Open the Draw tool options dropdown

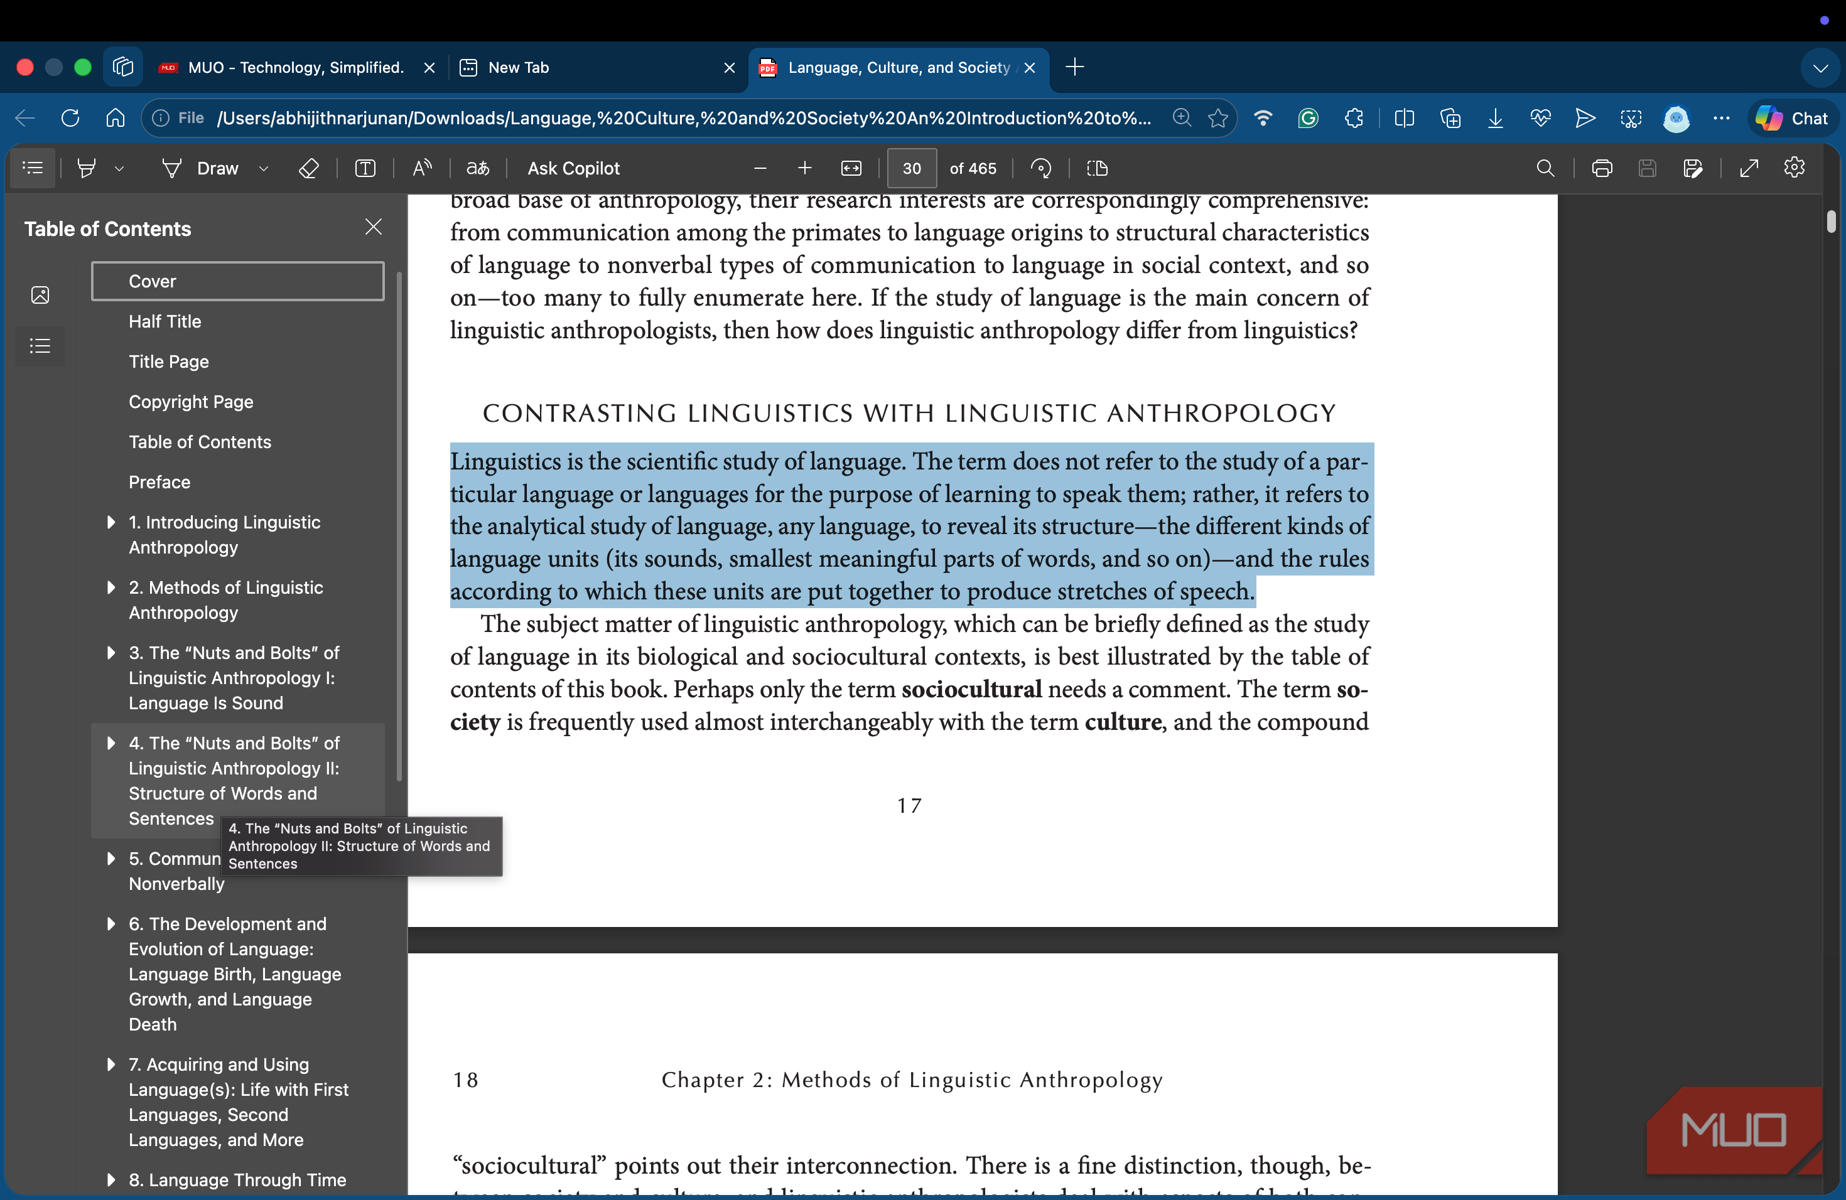click(x=264, y=168)
